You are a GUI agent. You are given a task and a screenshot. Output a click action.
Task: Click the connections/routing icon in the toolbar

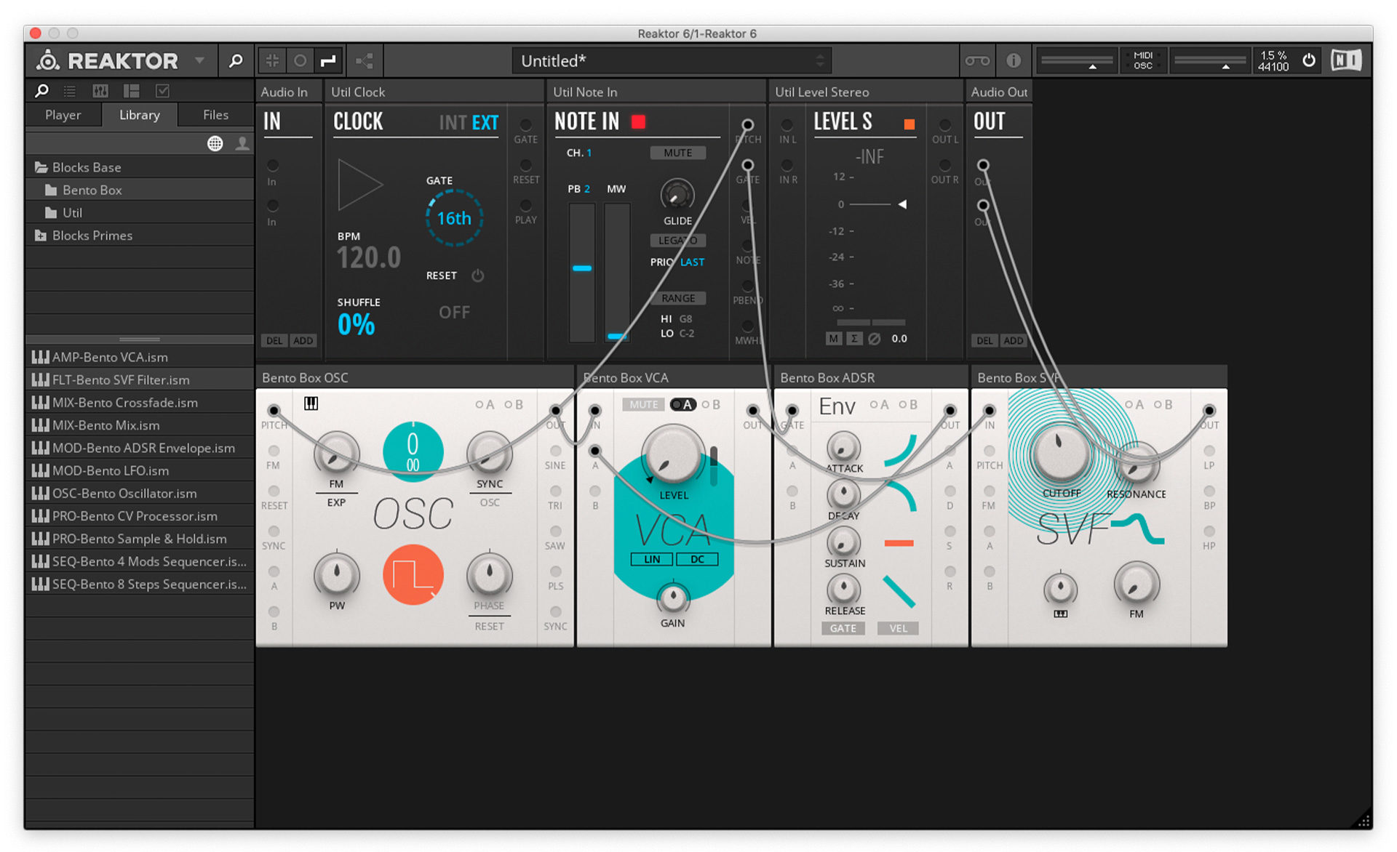click(365, 60)
